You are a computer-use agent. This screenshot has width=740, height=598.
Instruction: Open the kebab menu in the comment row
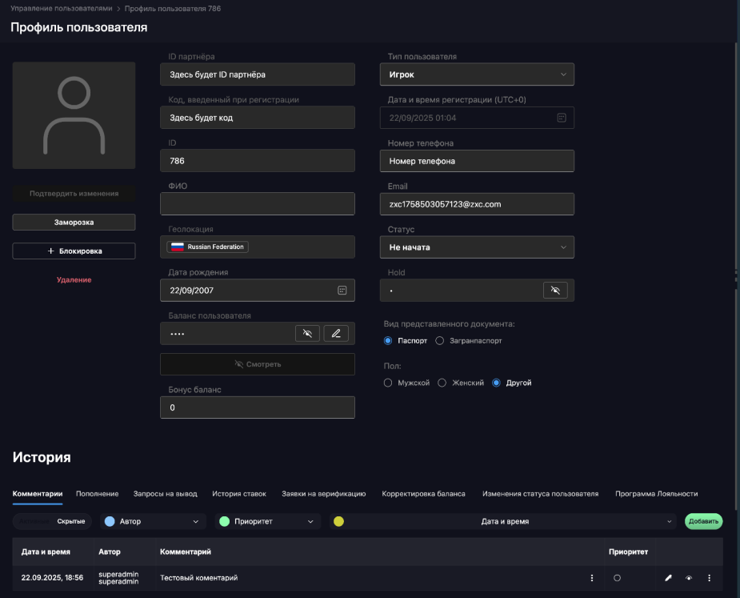(709, 577)
